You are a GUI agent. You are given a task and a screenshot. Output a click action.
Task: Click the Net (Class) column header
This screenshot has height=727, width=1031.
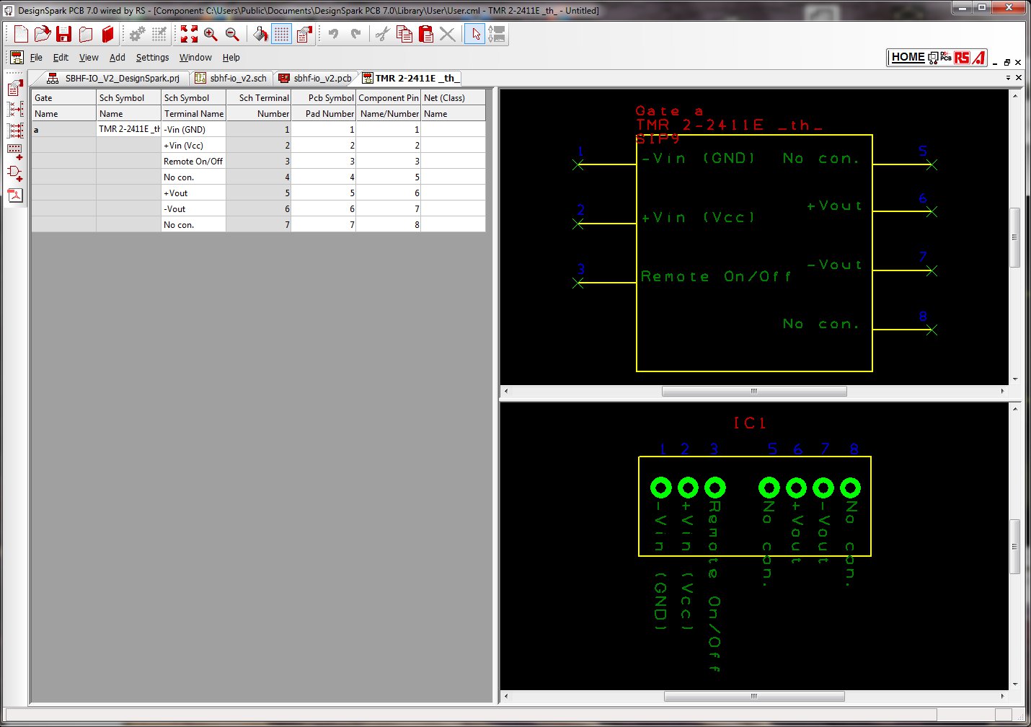coord(453,97)
